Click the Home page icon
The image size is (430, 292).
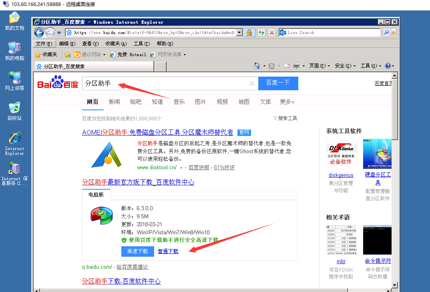257,66
